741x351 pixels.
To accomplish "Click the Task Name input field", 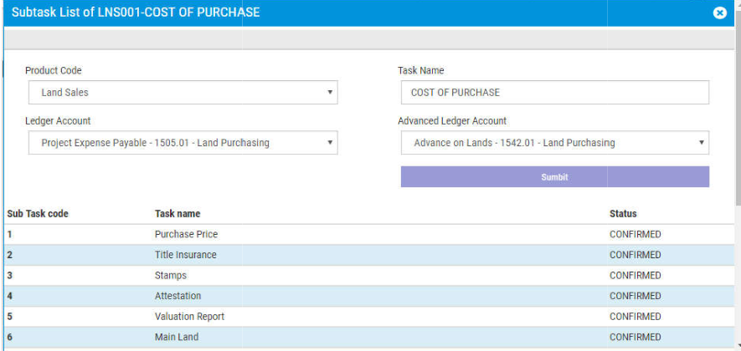I will [x=554, y=93].
